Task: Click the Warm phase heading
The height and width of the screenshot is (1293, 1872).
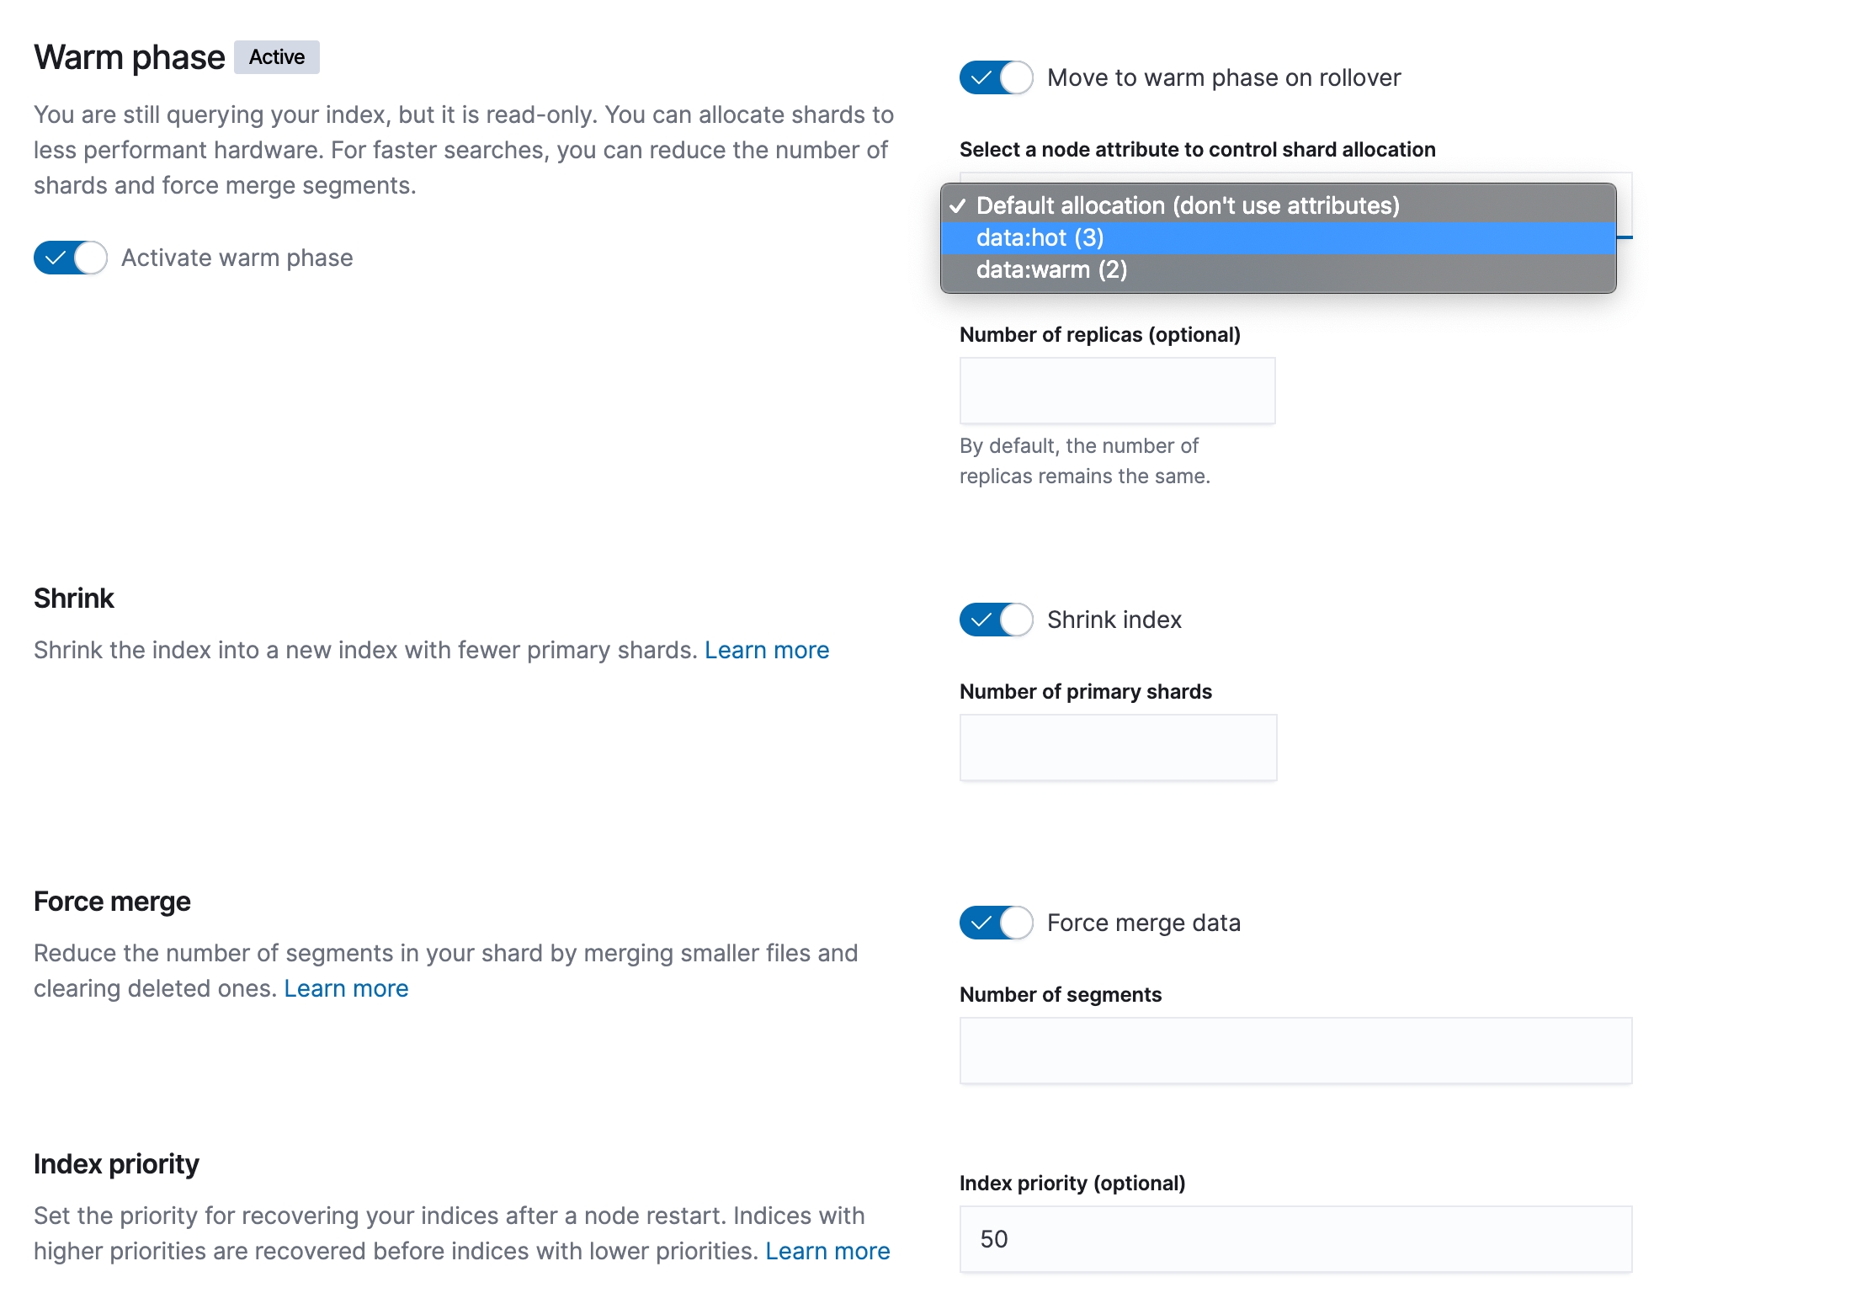Action: pyautogui.click(x=130, y=57)
